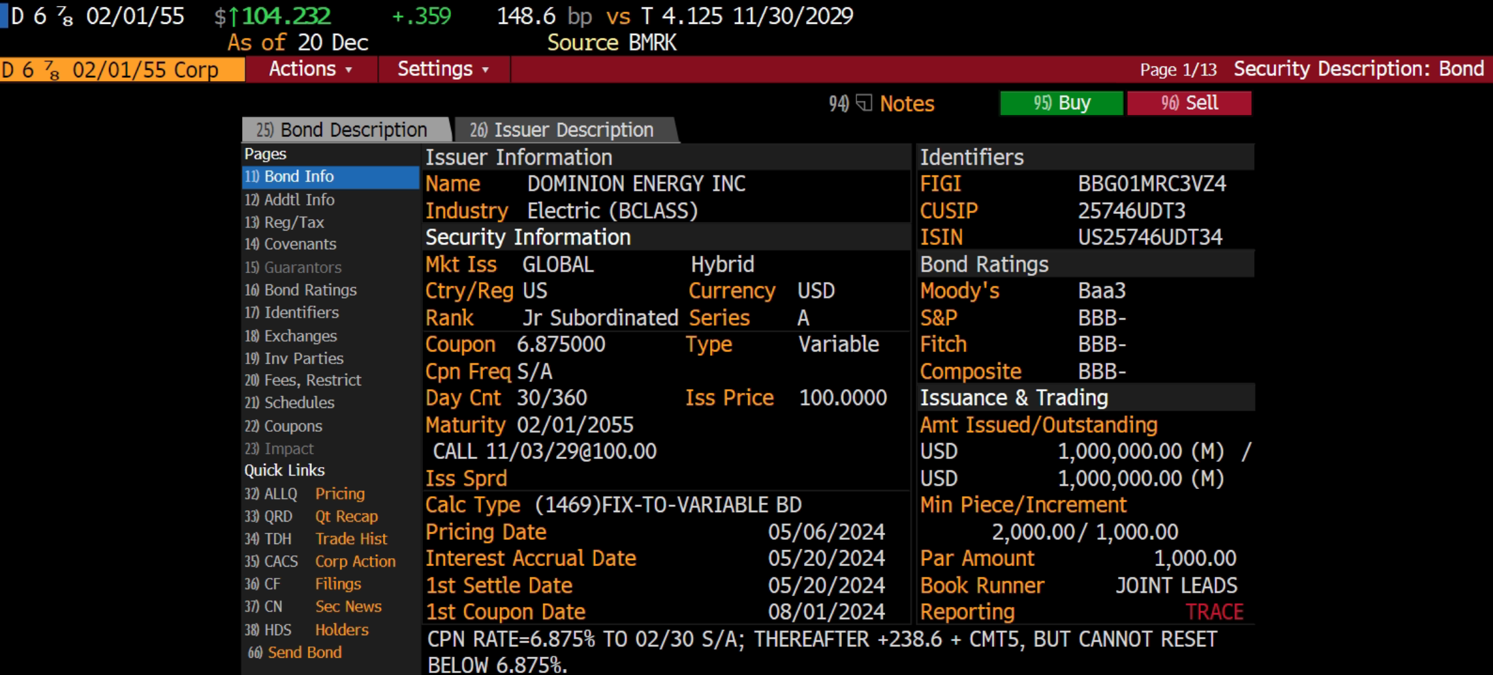The height and width of the screenshot is (675, 1493).
Task: Open the CN Sec News quick link
Action: 313,607
